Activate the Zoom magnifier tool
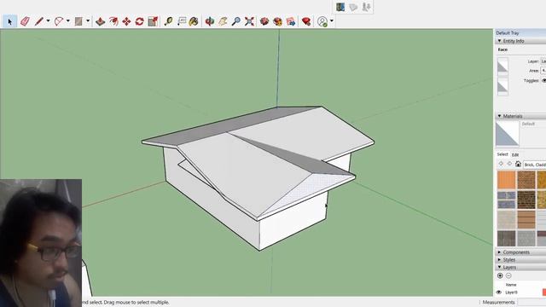This screenshot has height=307, width=546. pyautogui.click(x=236, y=21)
